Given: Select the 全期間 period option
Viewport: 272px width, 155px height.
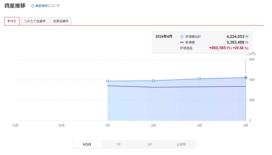Looking at the screenshot, I should coord(181,144).
